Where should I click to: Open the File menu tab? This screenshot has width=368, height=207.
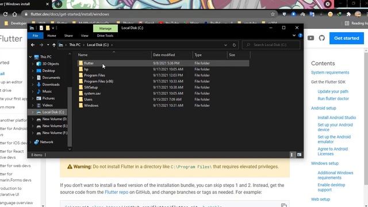point(36,36)
